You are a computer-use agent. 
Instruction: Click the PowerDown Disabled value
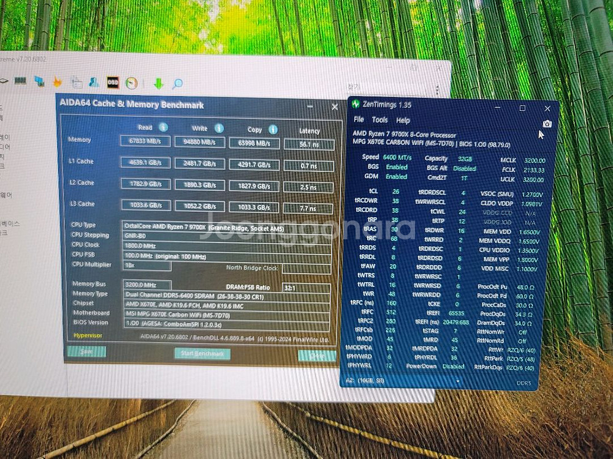click(453, 367)
